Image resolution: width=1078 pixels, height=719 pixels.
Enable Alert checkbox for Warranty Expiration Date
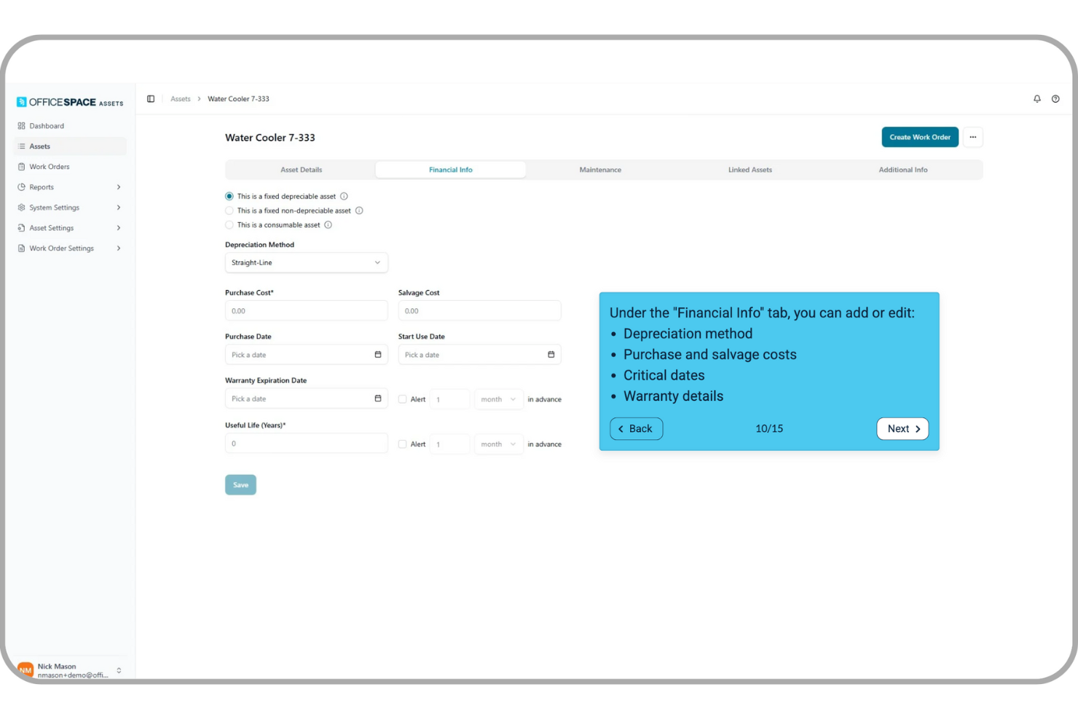pyautogui.click(x=402, y=399)
